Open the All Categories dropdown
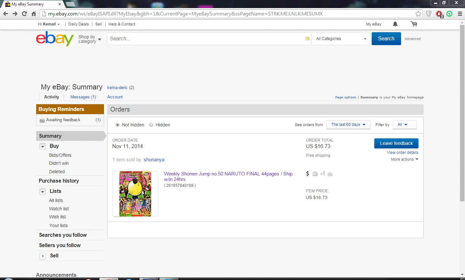 coord(341,39)
